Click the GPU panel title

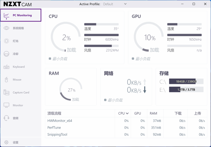point(136,16)
